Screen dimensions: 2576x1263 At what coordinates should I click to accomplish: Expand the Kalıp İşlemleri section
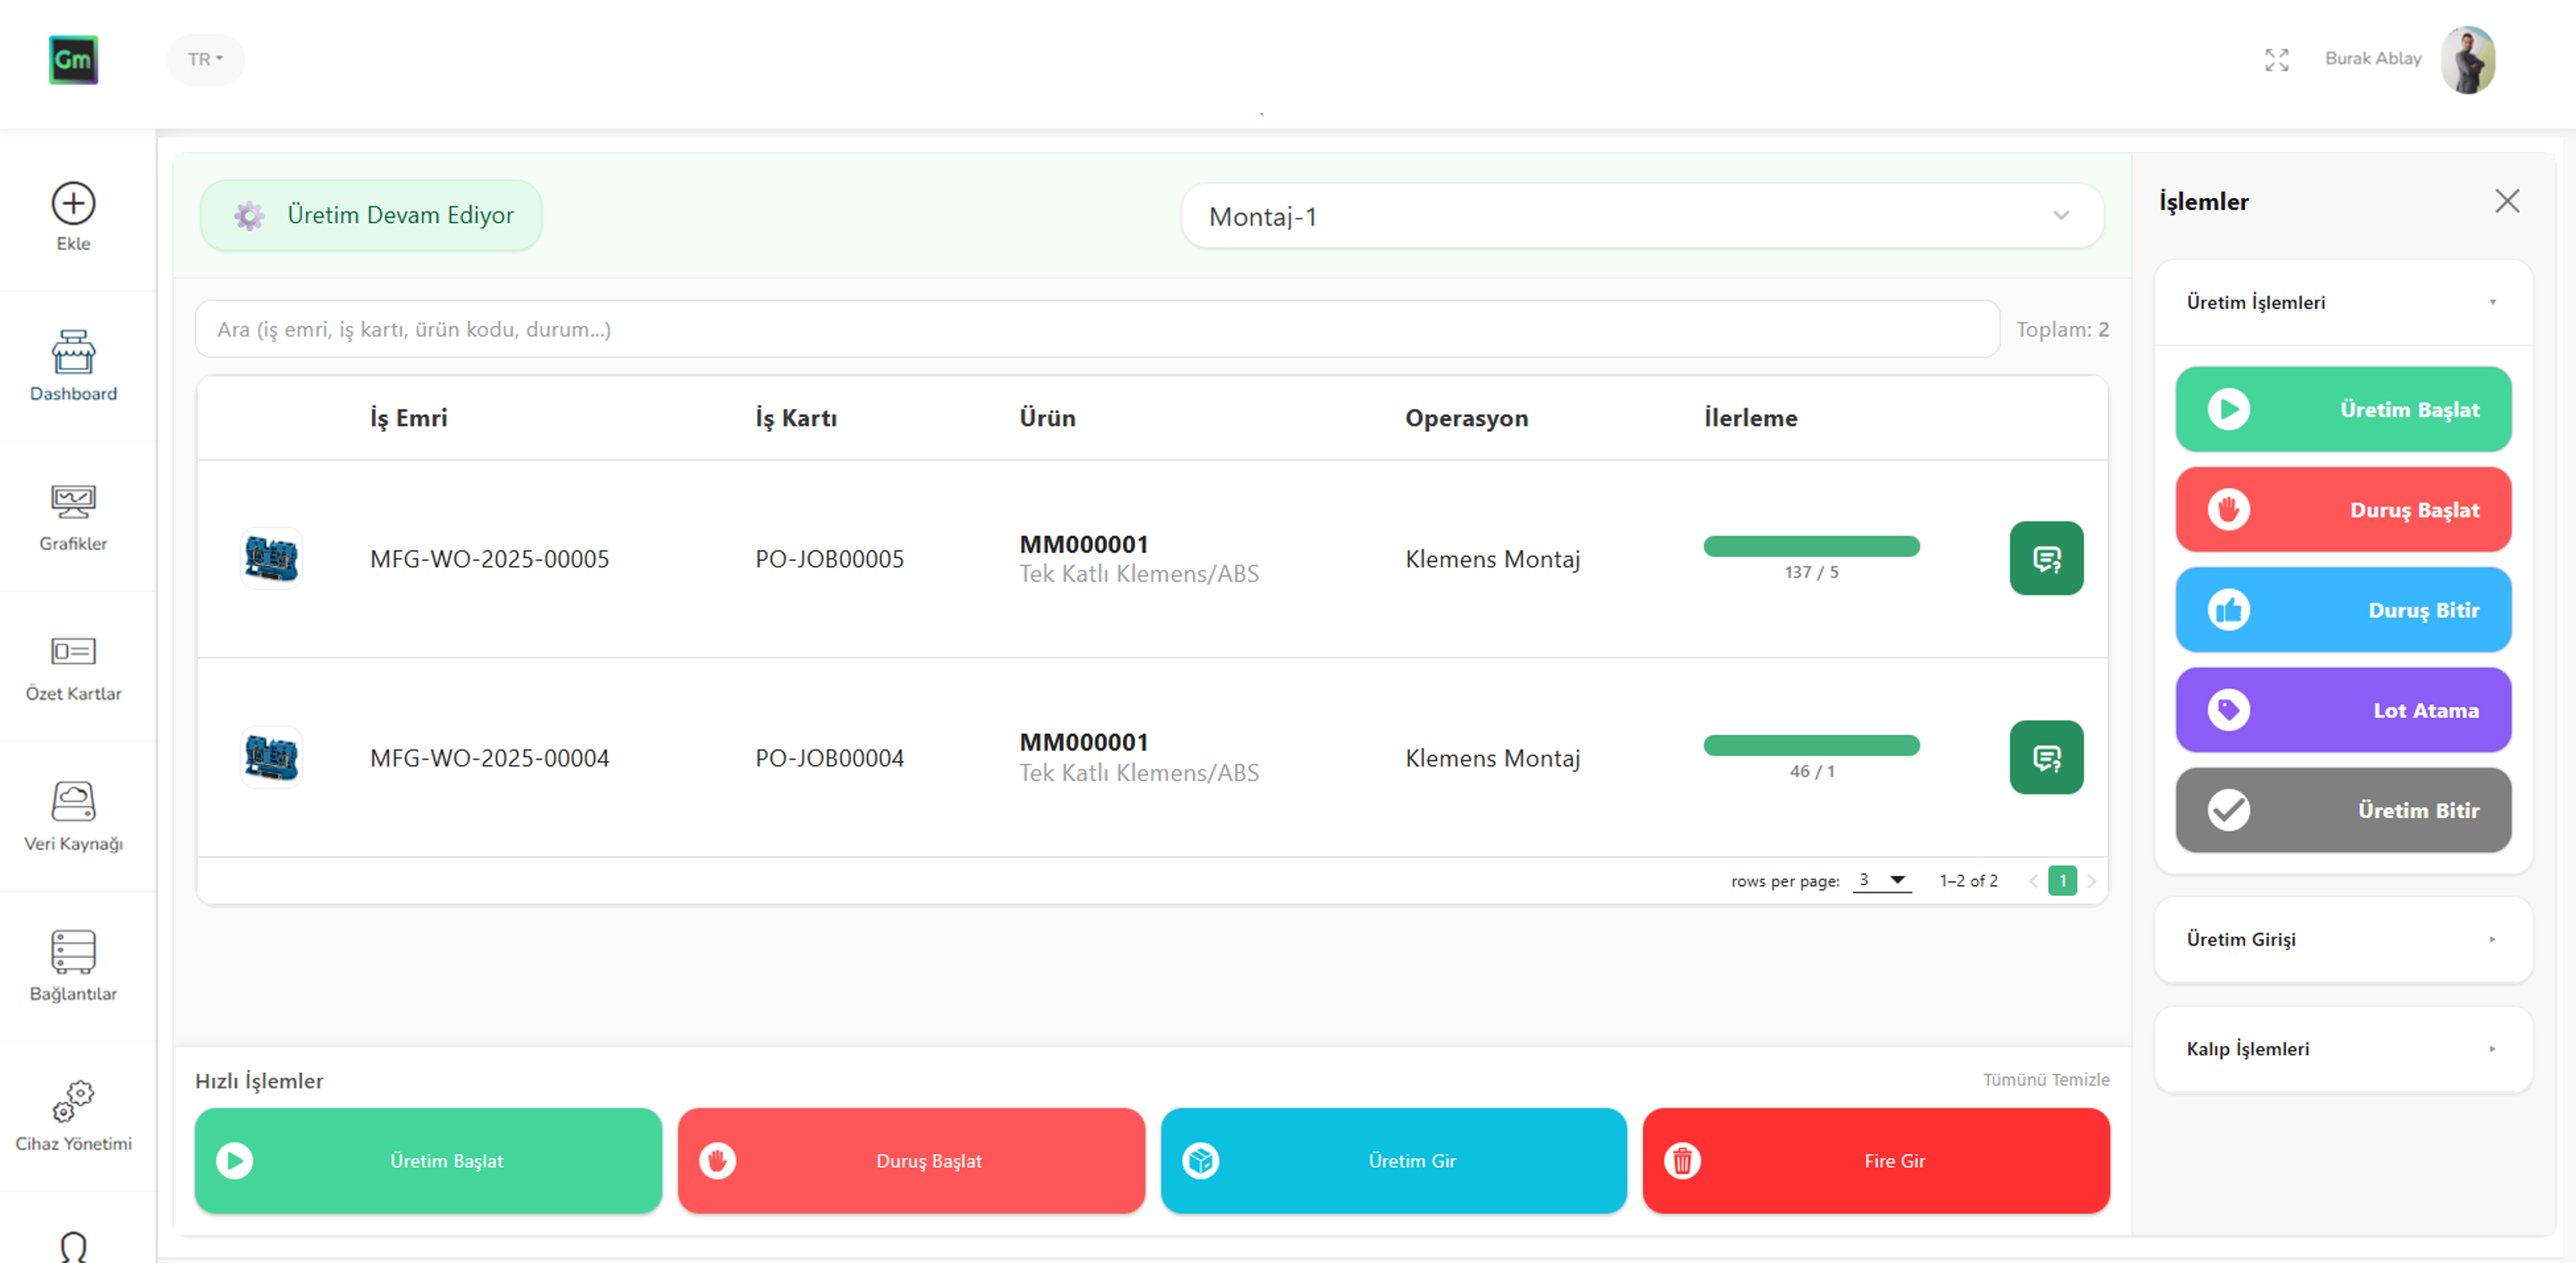pyautogui.click(x=2342, y=1048)
